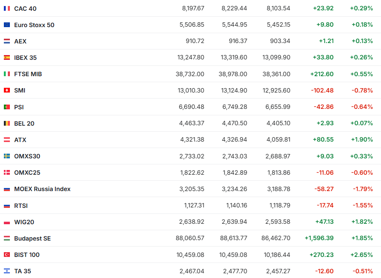This screenshot has width=381, height=278.
Task: Click the BIST 100 percent change value +2.65%
Action: point(361,255)
